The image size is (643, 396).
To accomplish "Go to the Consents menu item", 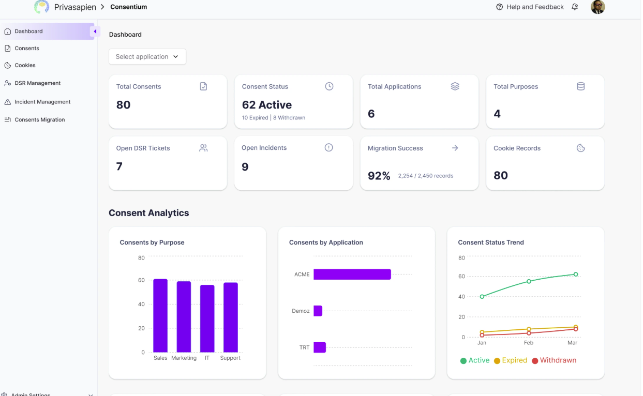I will (x=27, y=48).
